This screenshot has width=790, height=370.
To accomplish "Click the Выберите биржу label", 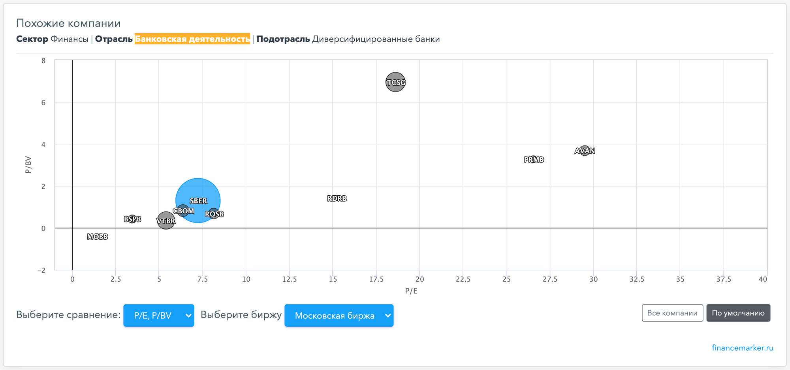I will [x=241, y=314].
